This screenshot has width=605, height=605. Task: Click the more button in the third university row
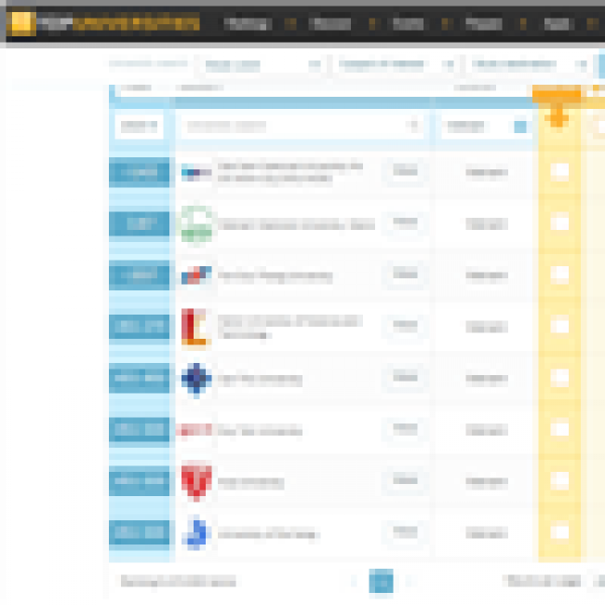point(404,275)
